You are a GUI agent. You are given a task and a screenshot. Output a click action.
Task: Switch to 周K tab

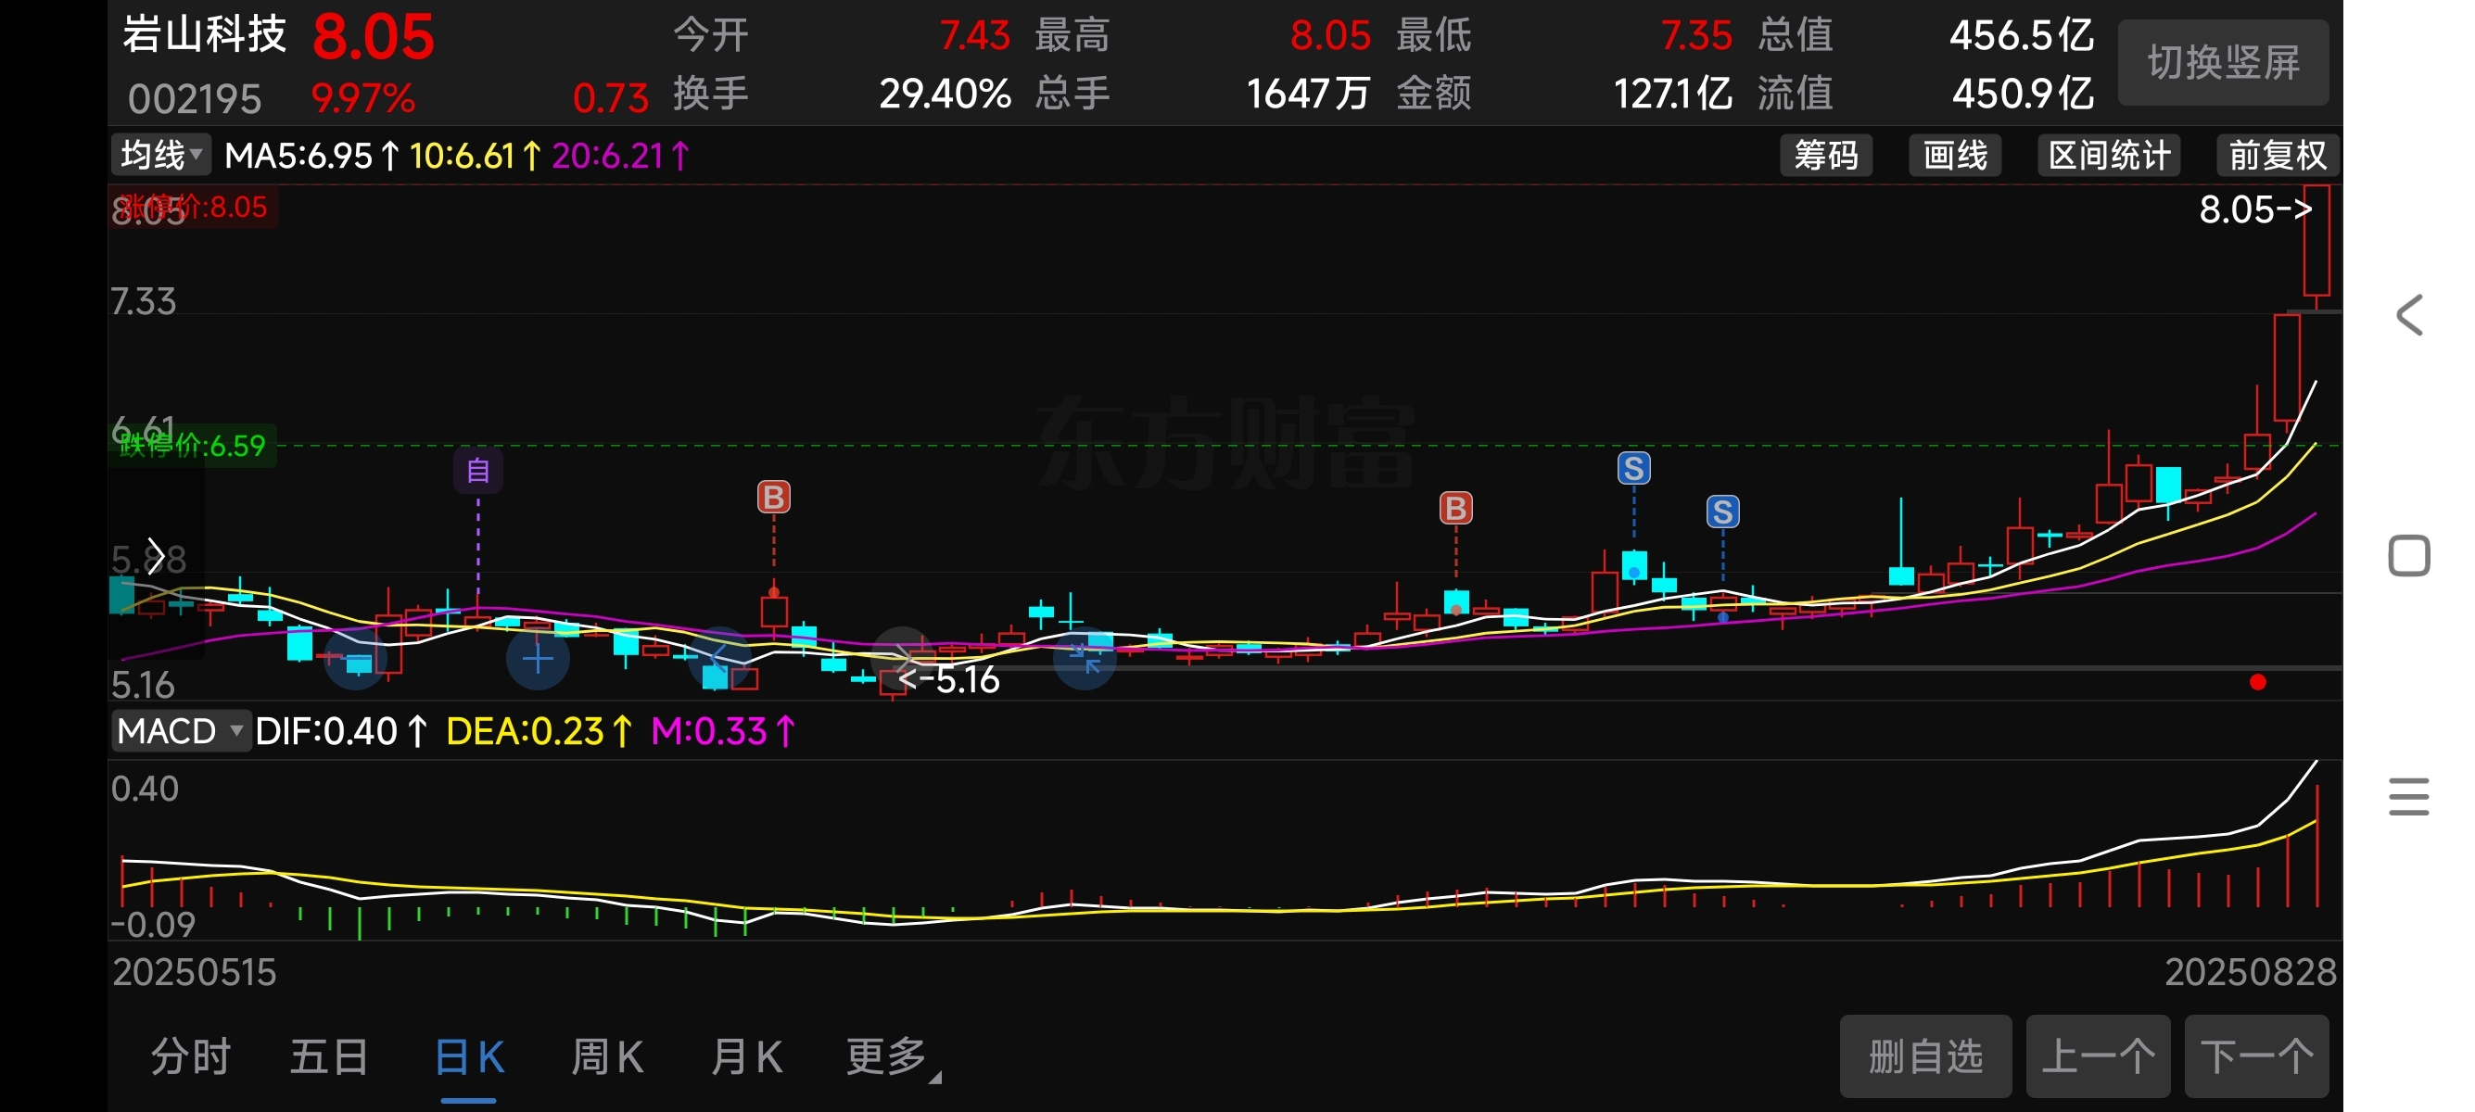(607, 1056)
